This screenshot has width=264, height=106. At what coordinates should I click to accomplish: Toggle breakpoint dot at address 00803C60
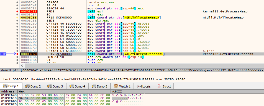pyautogui.click(x=17, y=23)
